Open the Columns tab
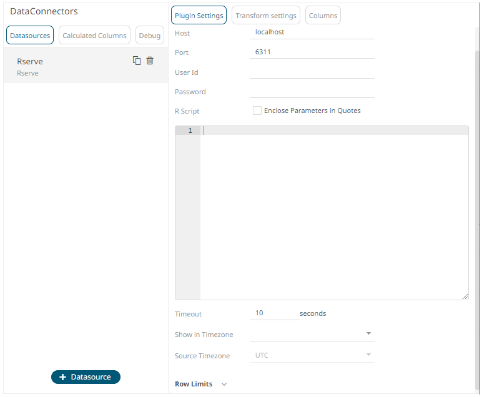The width and height of the screenshot is (482, 397). pyautogui.click(x=323, y=16)
